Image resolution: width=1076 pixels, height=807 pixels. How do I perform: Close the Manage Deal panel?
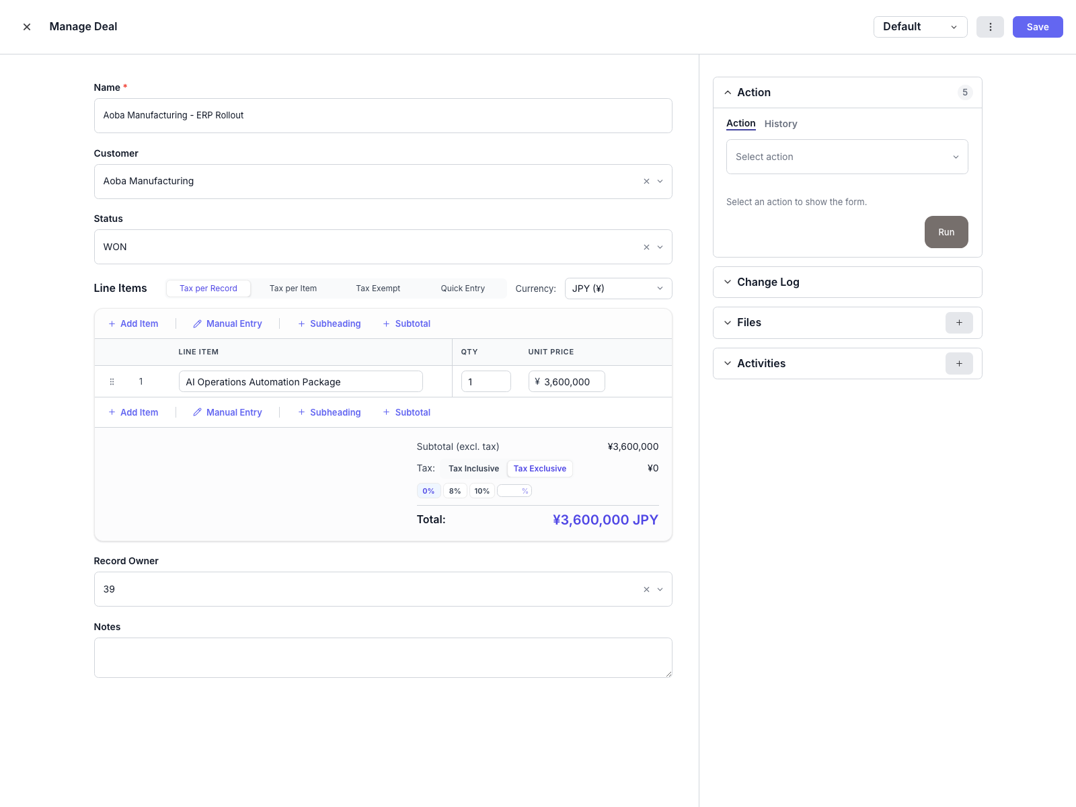(x=27, y=27)
